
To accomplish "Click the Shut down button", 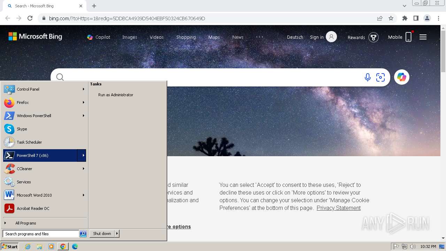I will coord(102,234).
